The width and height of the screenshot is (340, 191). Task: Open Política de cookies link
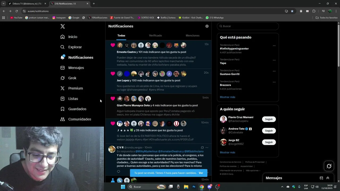click(228, 166)
